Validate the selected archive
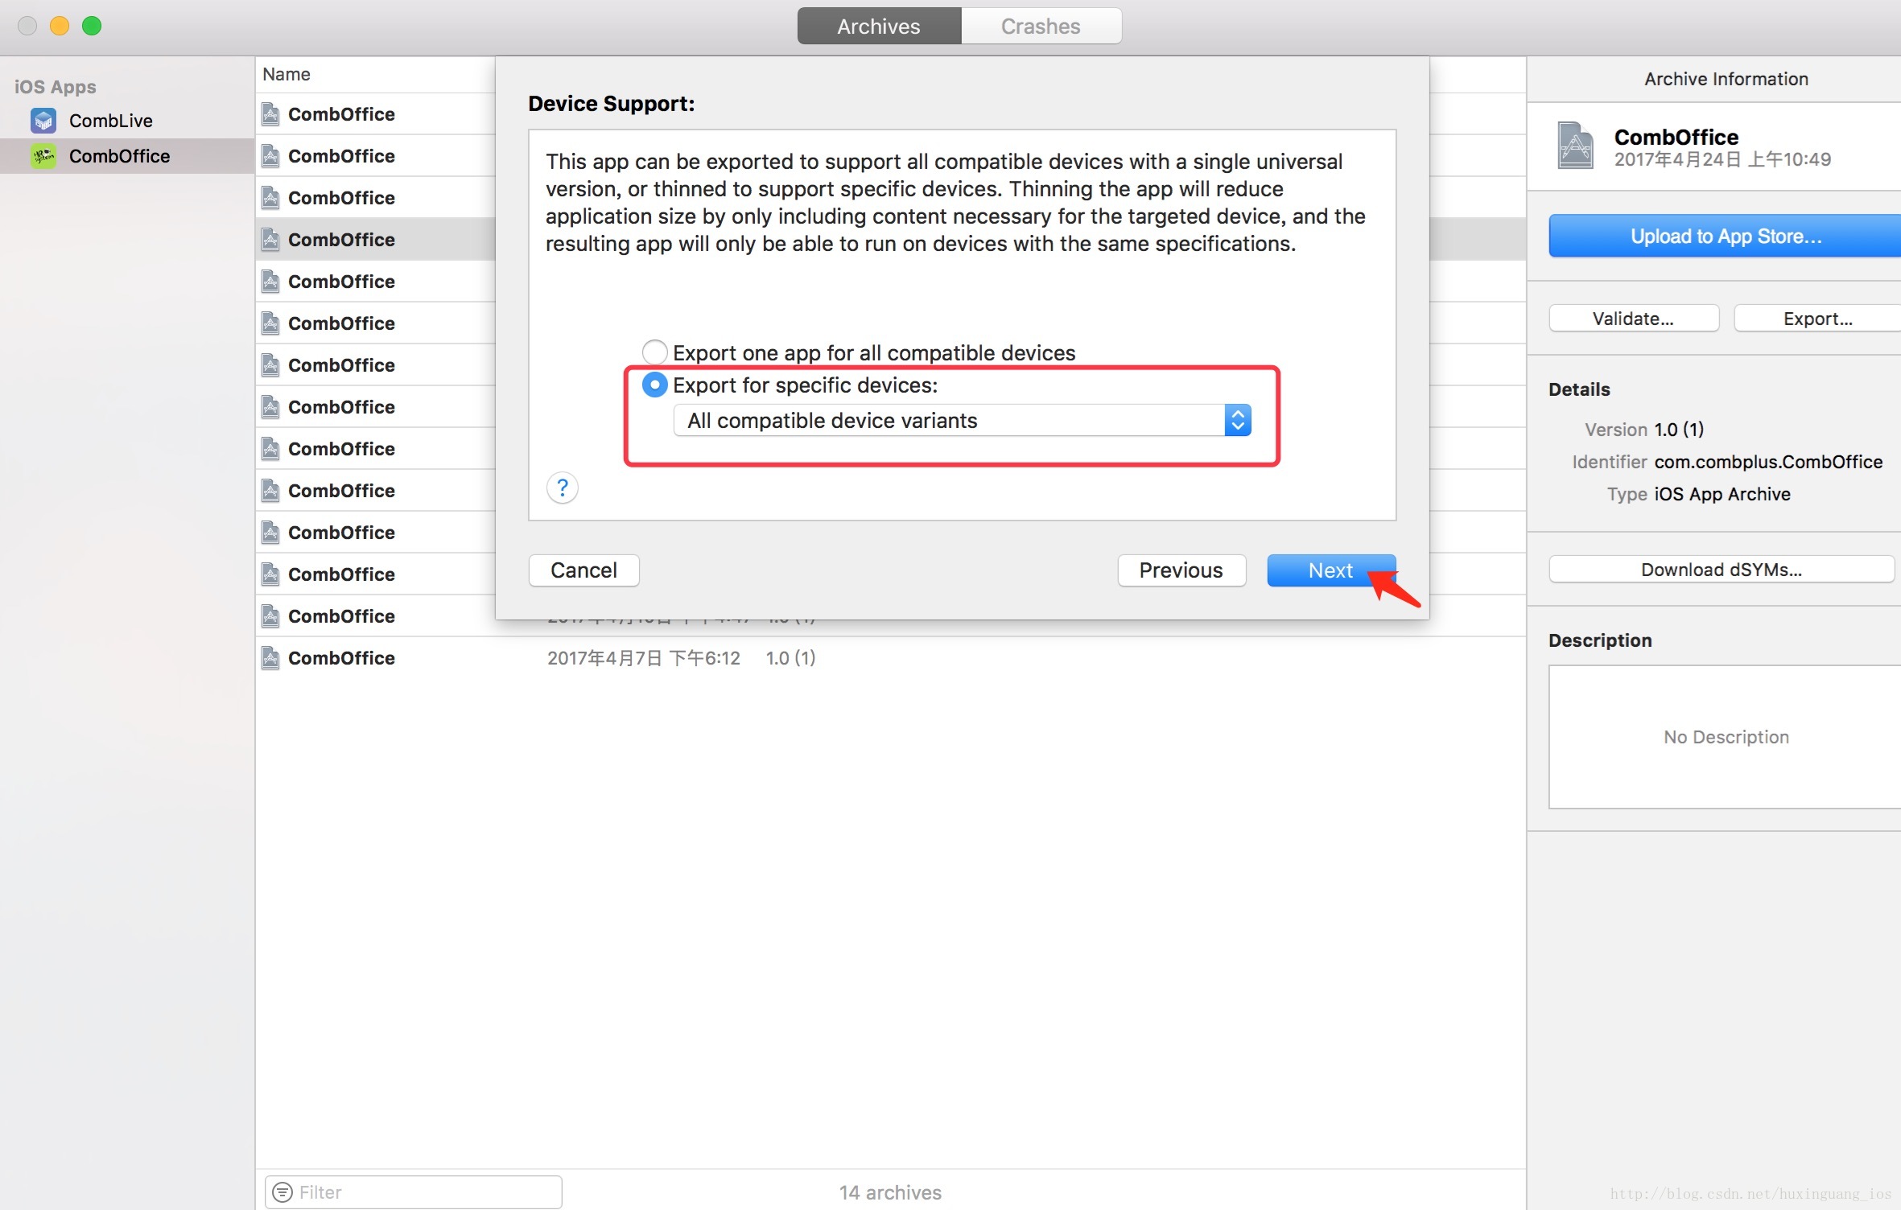The image size is (1901, 1210). click(x=1634, y=319)
